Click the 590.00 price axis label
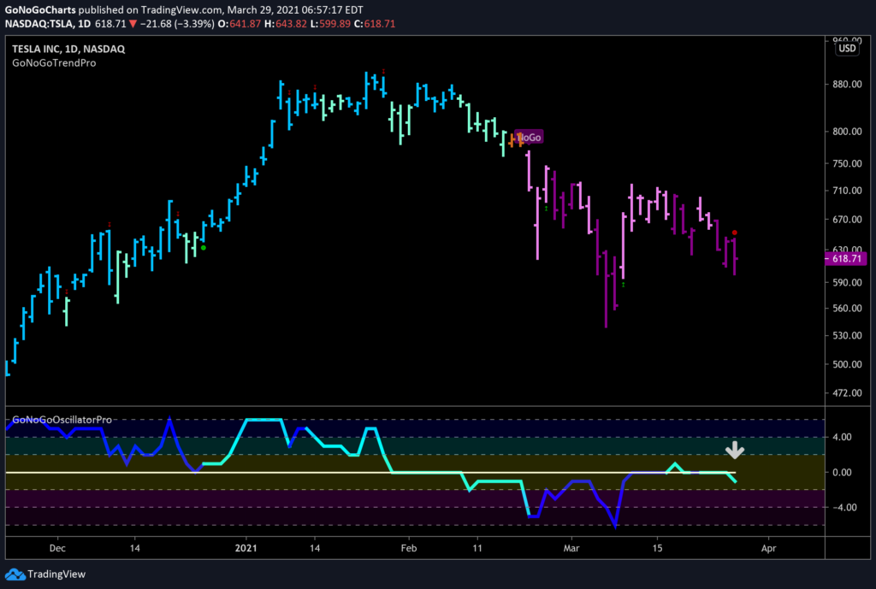The width and height of the screenshot is (876, 589). pyautogui.click(x=847, y=283)
